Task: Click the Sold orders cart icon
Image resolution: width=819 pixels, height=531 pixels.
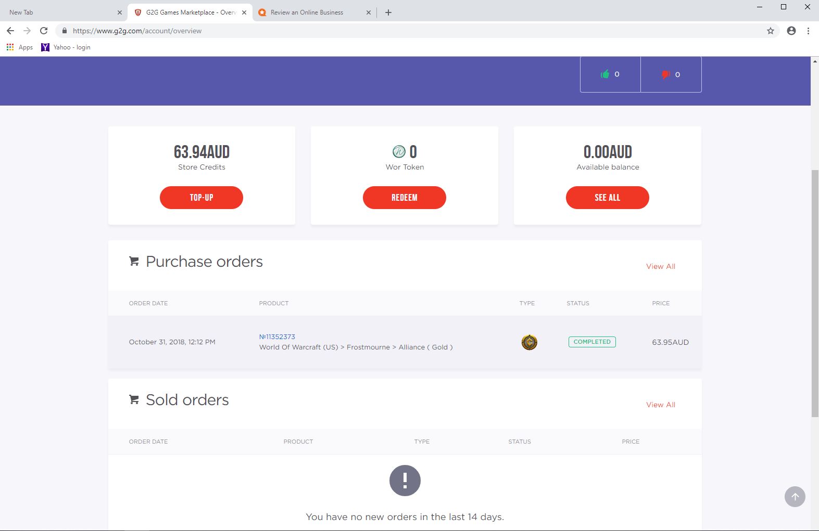Action: tap(134, 399)
